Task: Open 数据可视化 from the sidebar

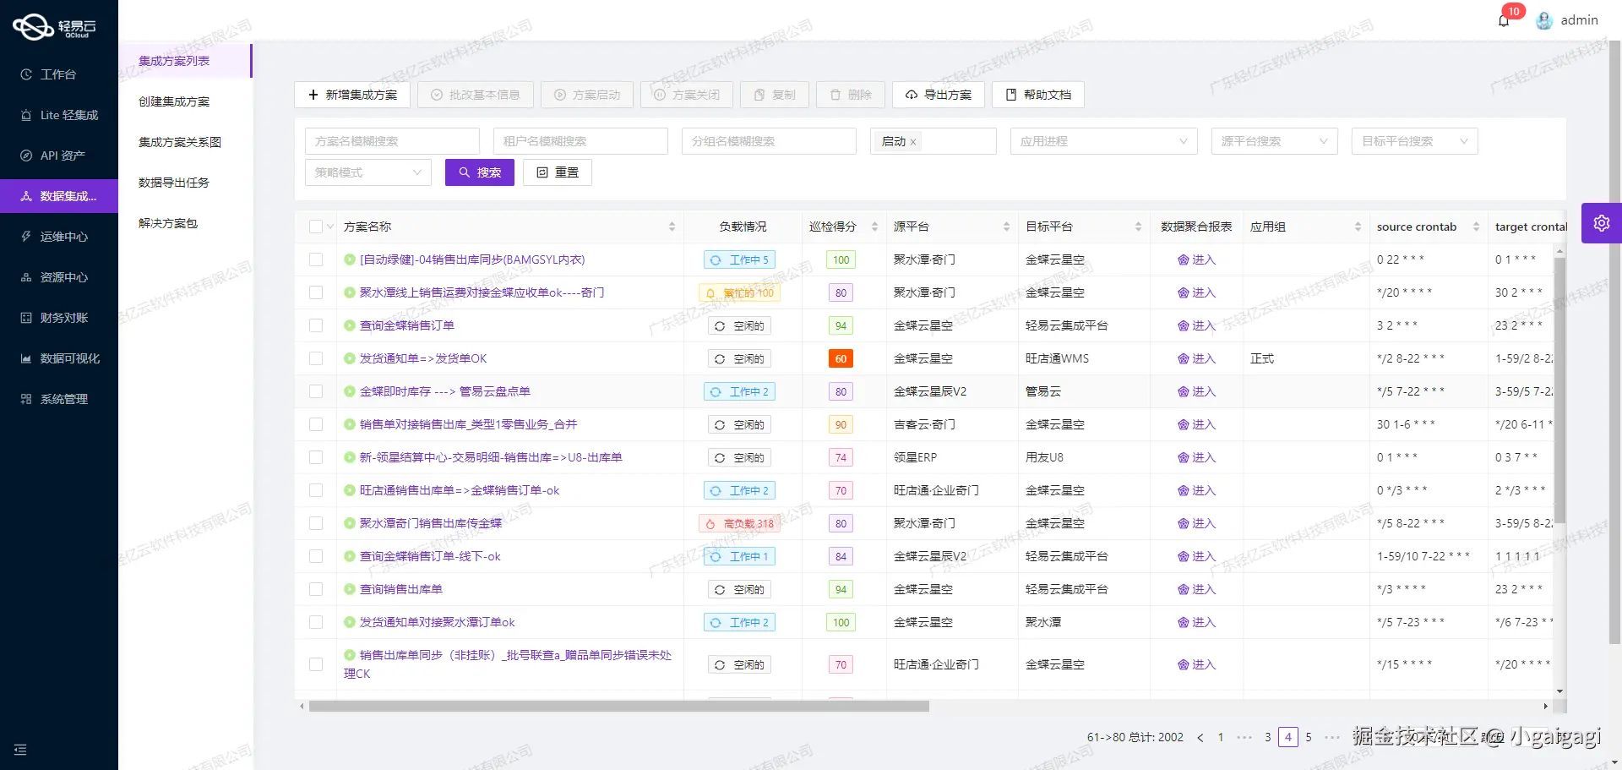Action: point(59,358)
